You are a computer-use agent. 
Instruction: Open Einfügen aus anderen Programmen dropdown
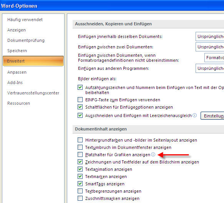(x=210, y=68)
